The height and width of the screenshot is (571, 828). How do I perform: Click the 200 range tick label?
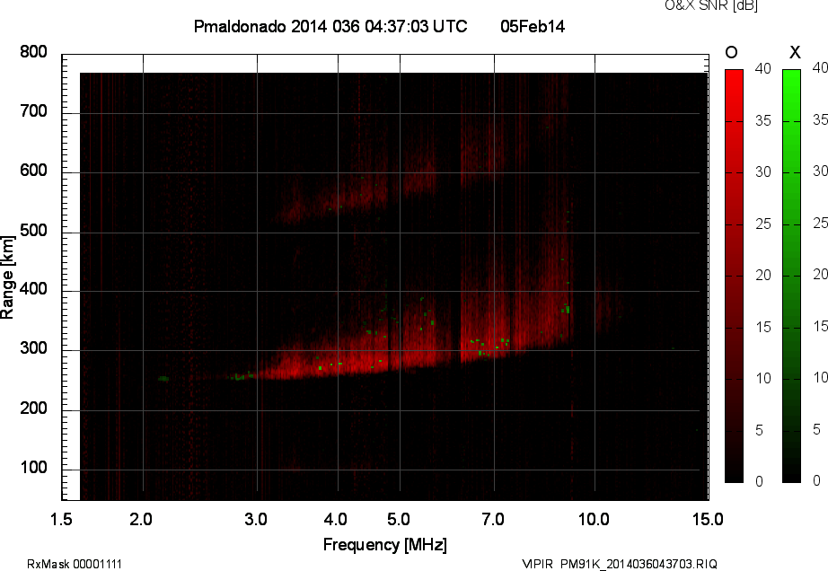(33, 408)
